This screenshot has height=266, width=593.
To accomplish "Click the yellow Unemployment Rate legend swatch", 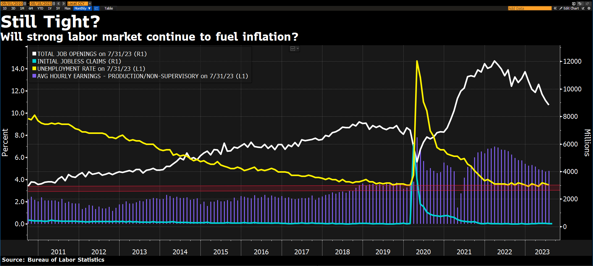I will pyautogui.click(x=34, y=69).
